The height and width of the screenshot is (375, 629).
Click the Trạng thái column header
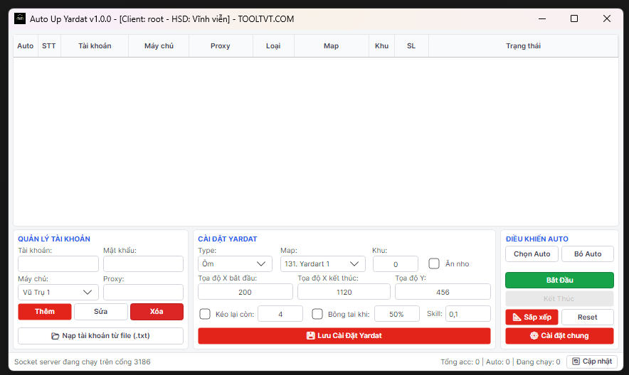pos(523,45)
